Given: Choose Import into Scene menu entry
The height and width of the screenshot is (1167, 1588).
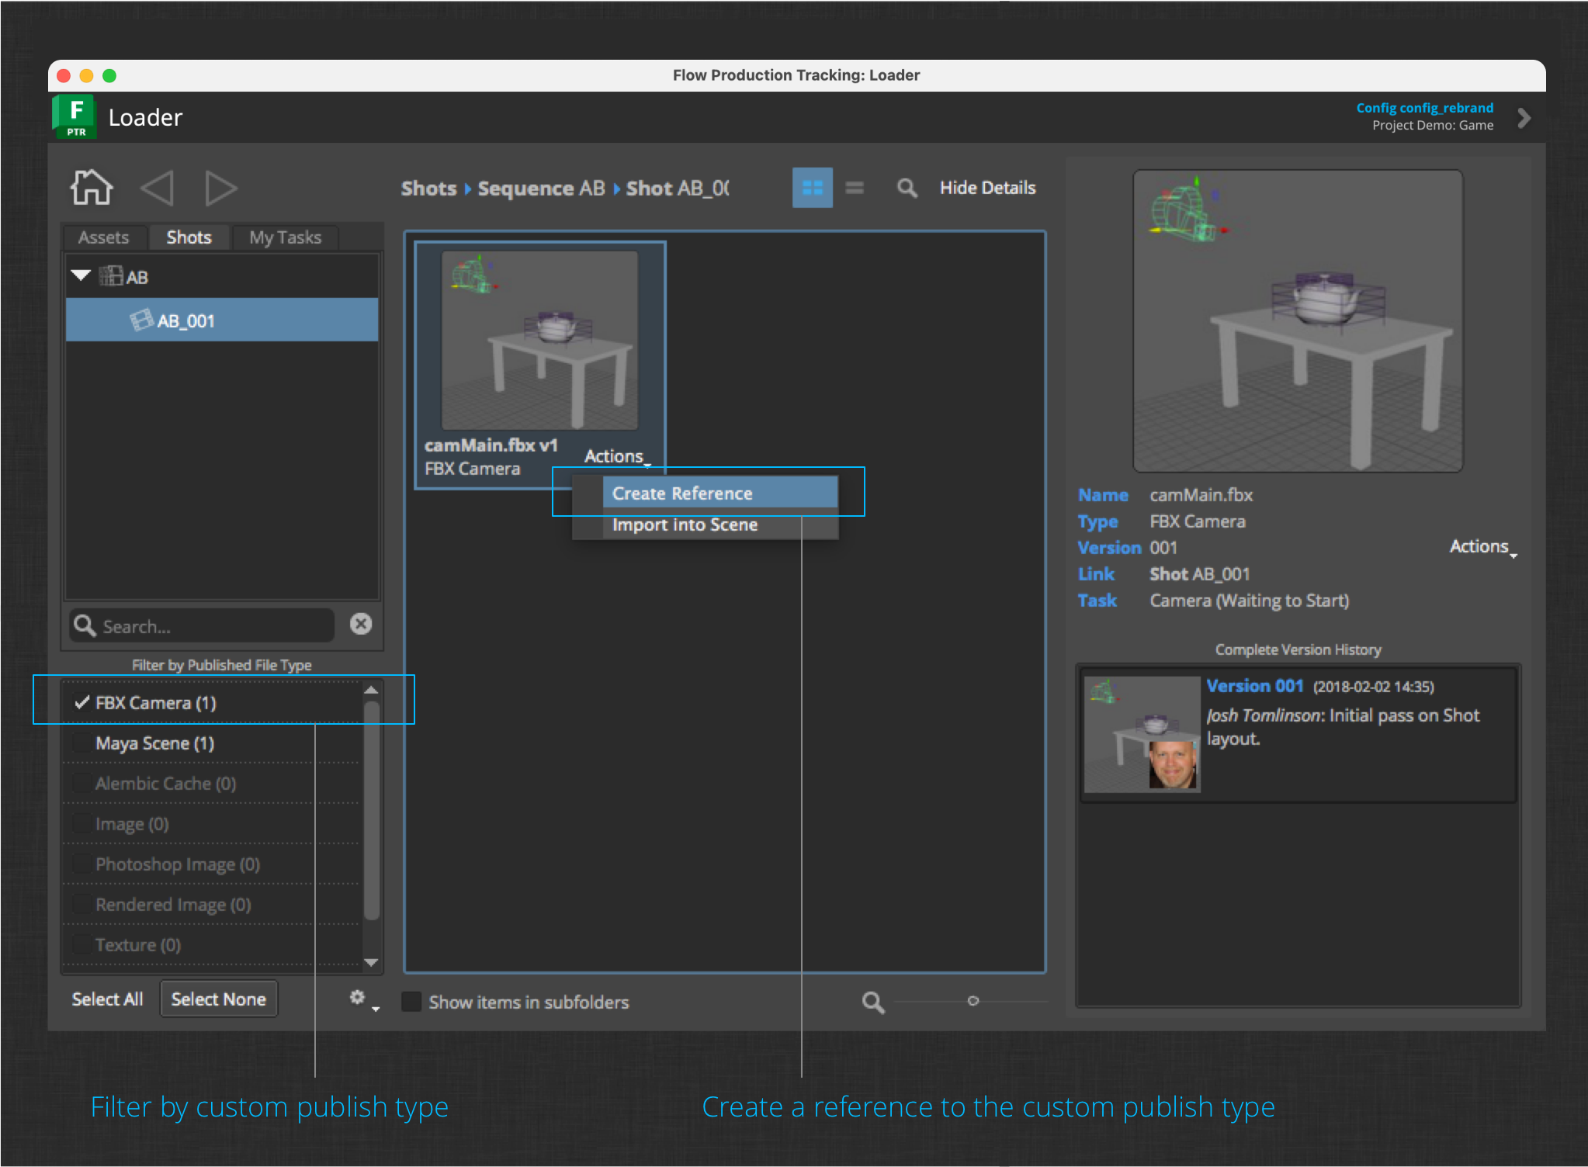Looking at the screenshot, I should tap(685, 525).
